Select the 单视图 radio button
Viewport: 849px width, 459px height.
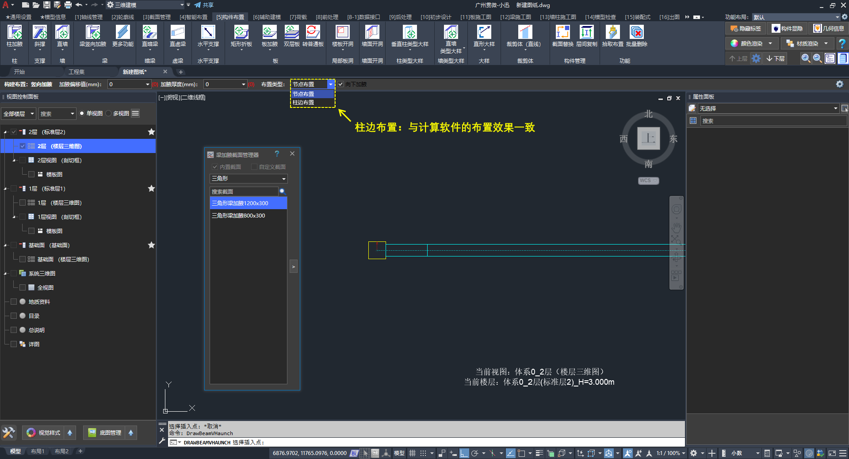82,114
